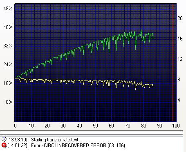Select the 'Starting transfer rate test' log entry
This screenshot has width=186, height=152.
55,140
